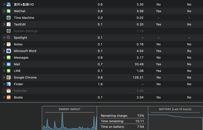Click the Books app icon
The image size is (203, 130).
pyautogui.click(x=9, y=97)
